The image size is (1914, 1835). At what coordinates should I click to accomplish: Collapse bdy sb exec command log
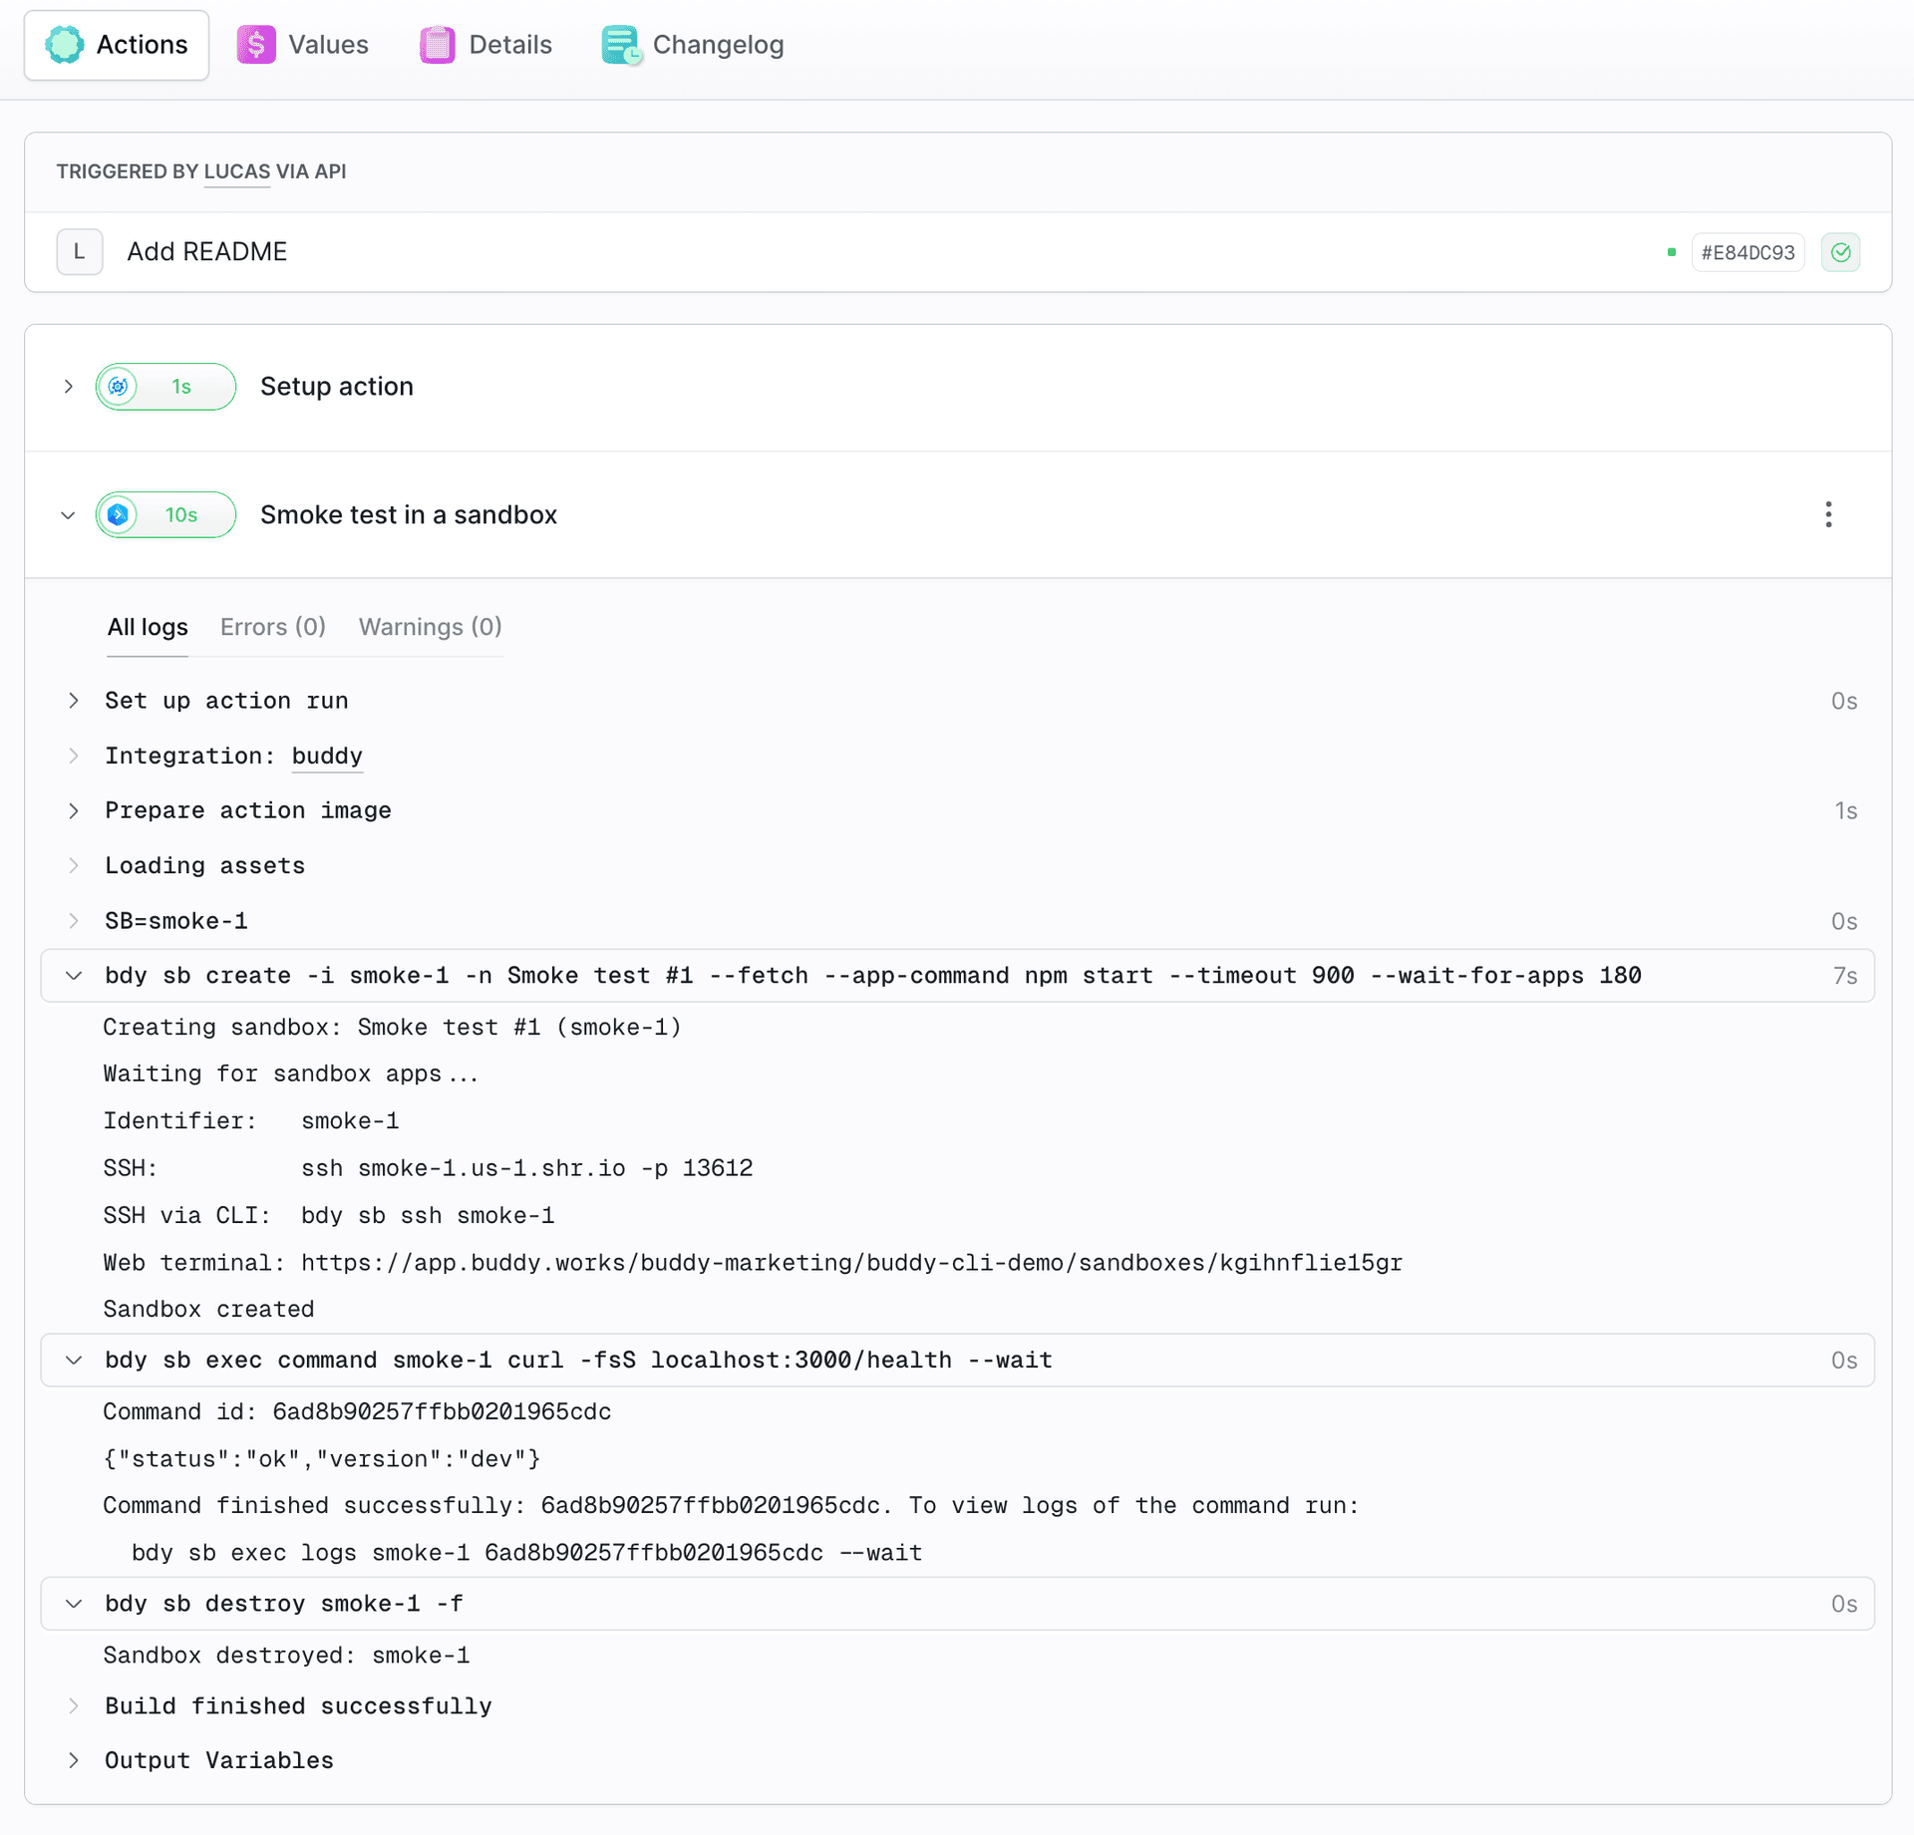point(74,1361)
